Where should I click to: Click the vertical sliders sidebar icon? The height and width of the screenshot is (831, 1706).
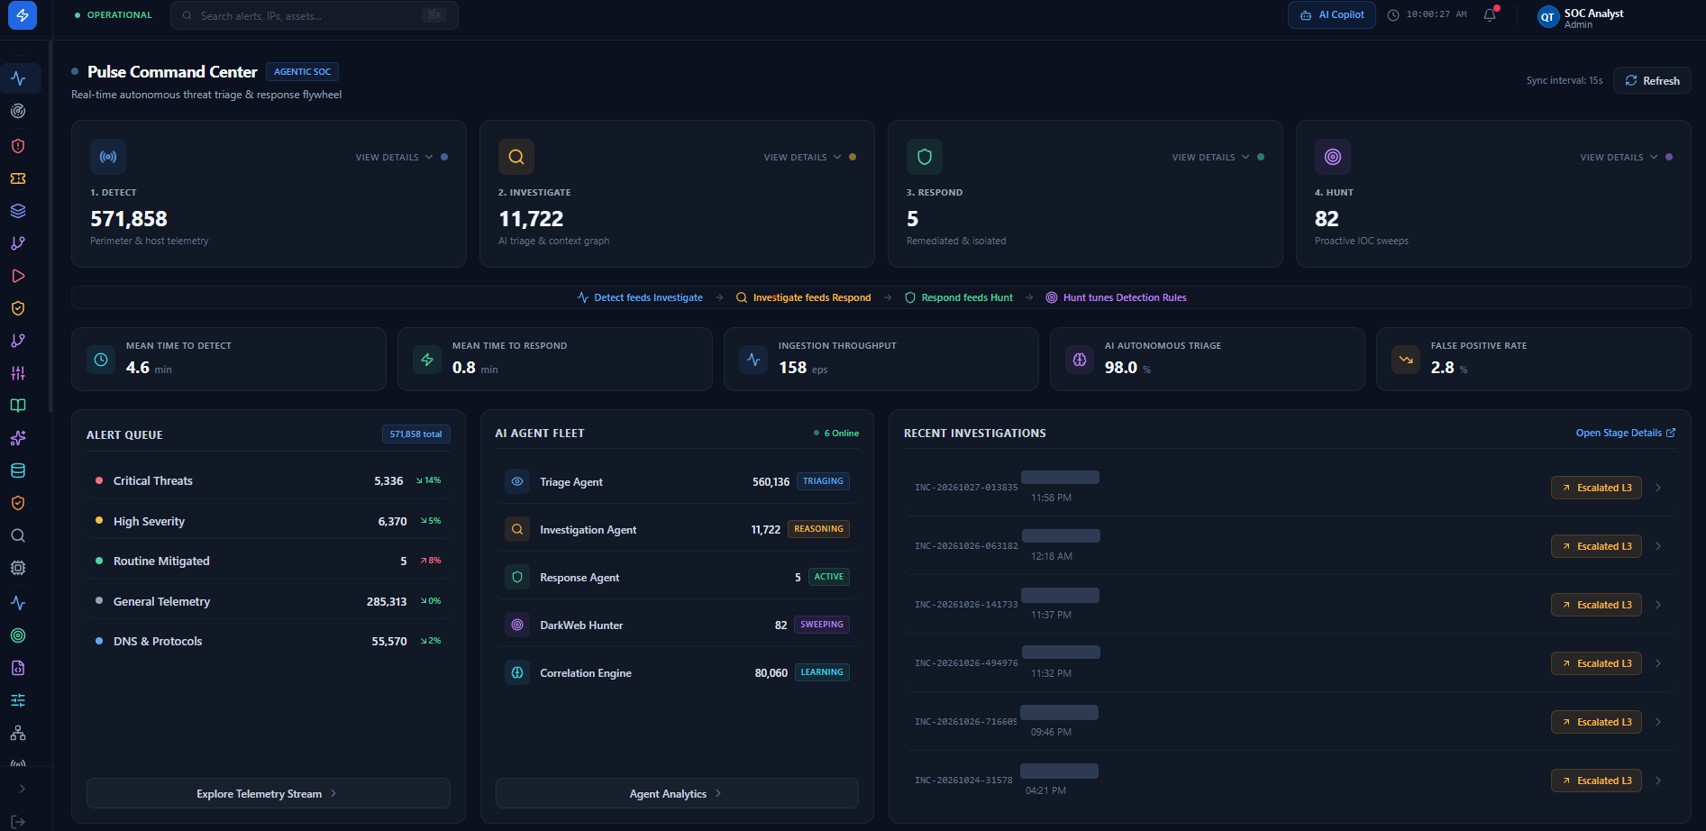tap(18, 373)
